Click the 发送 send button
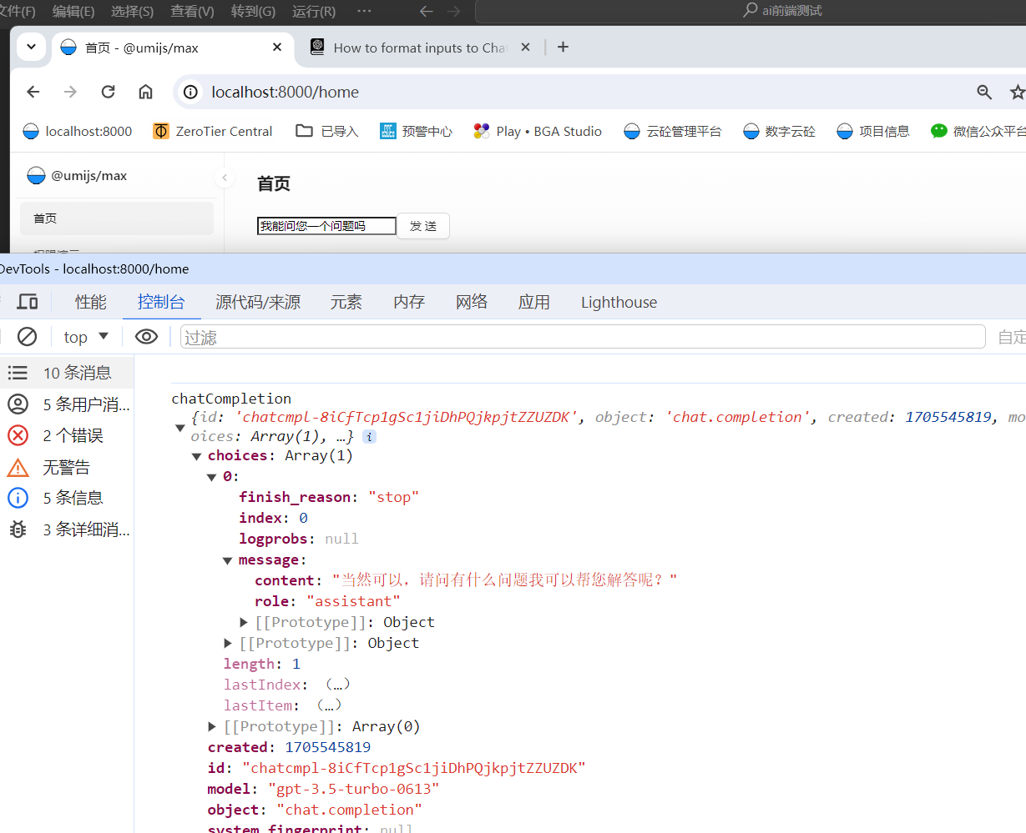 [x=422, y=225]
